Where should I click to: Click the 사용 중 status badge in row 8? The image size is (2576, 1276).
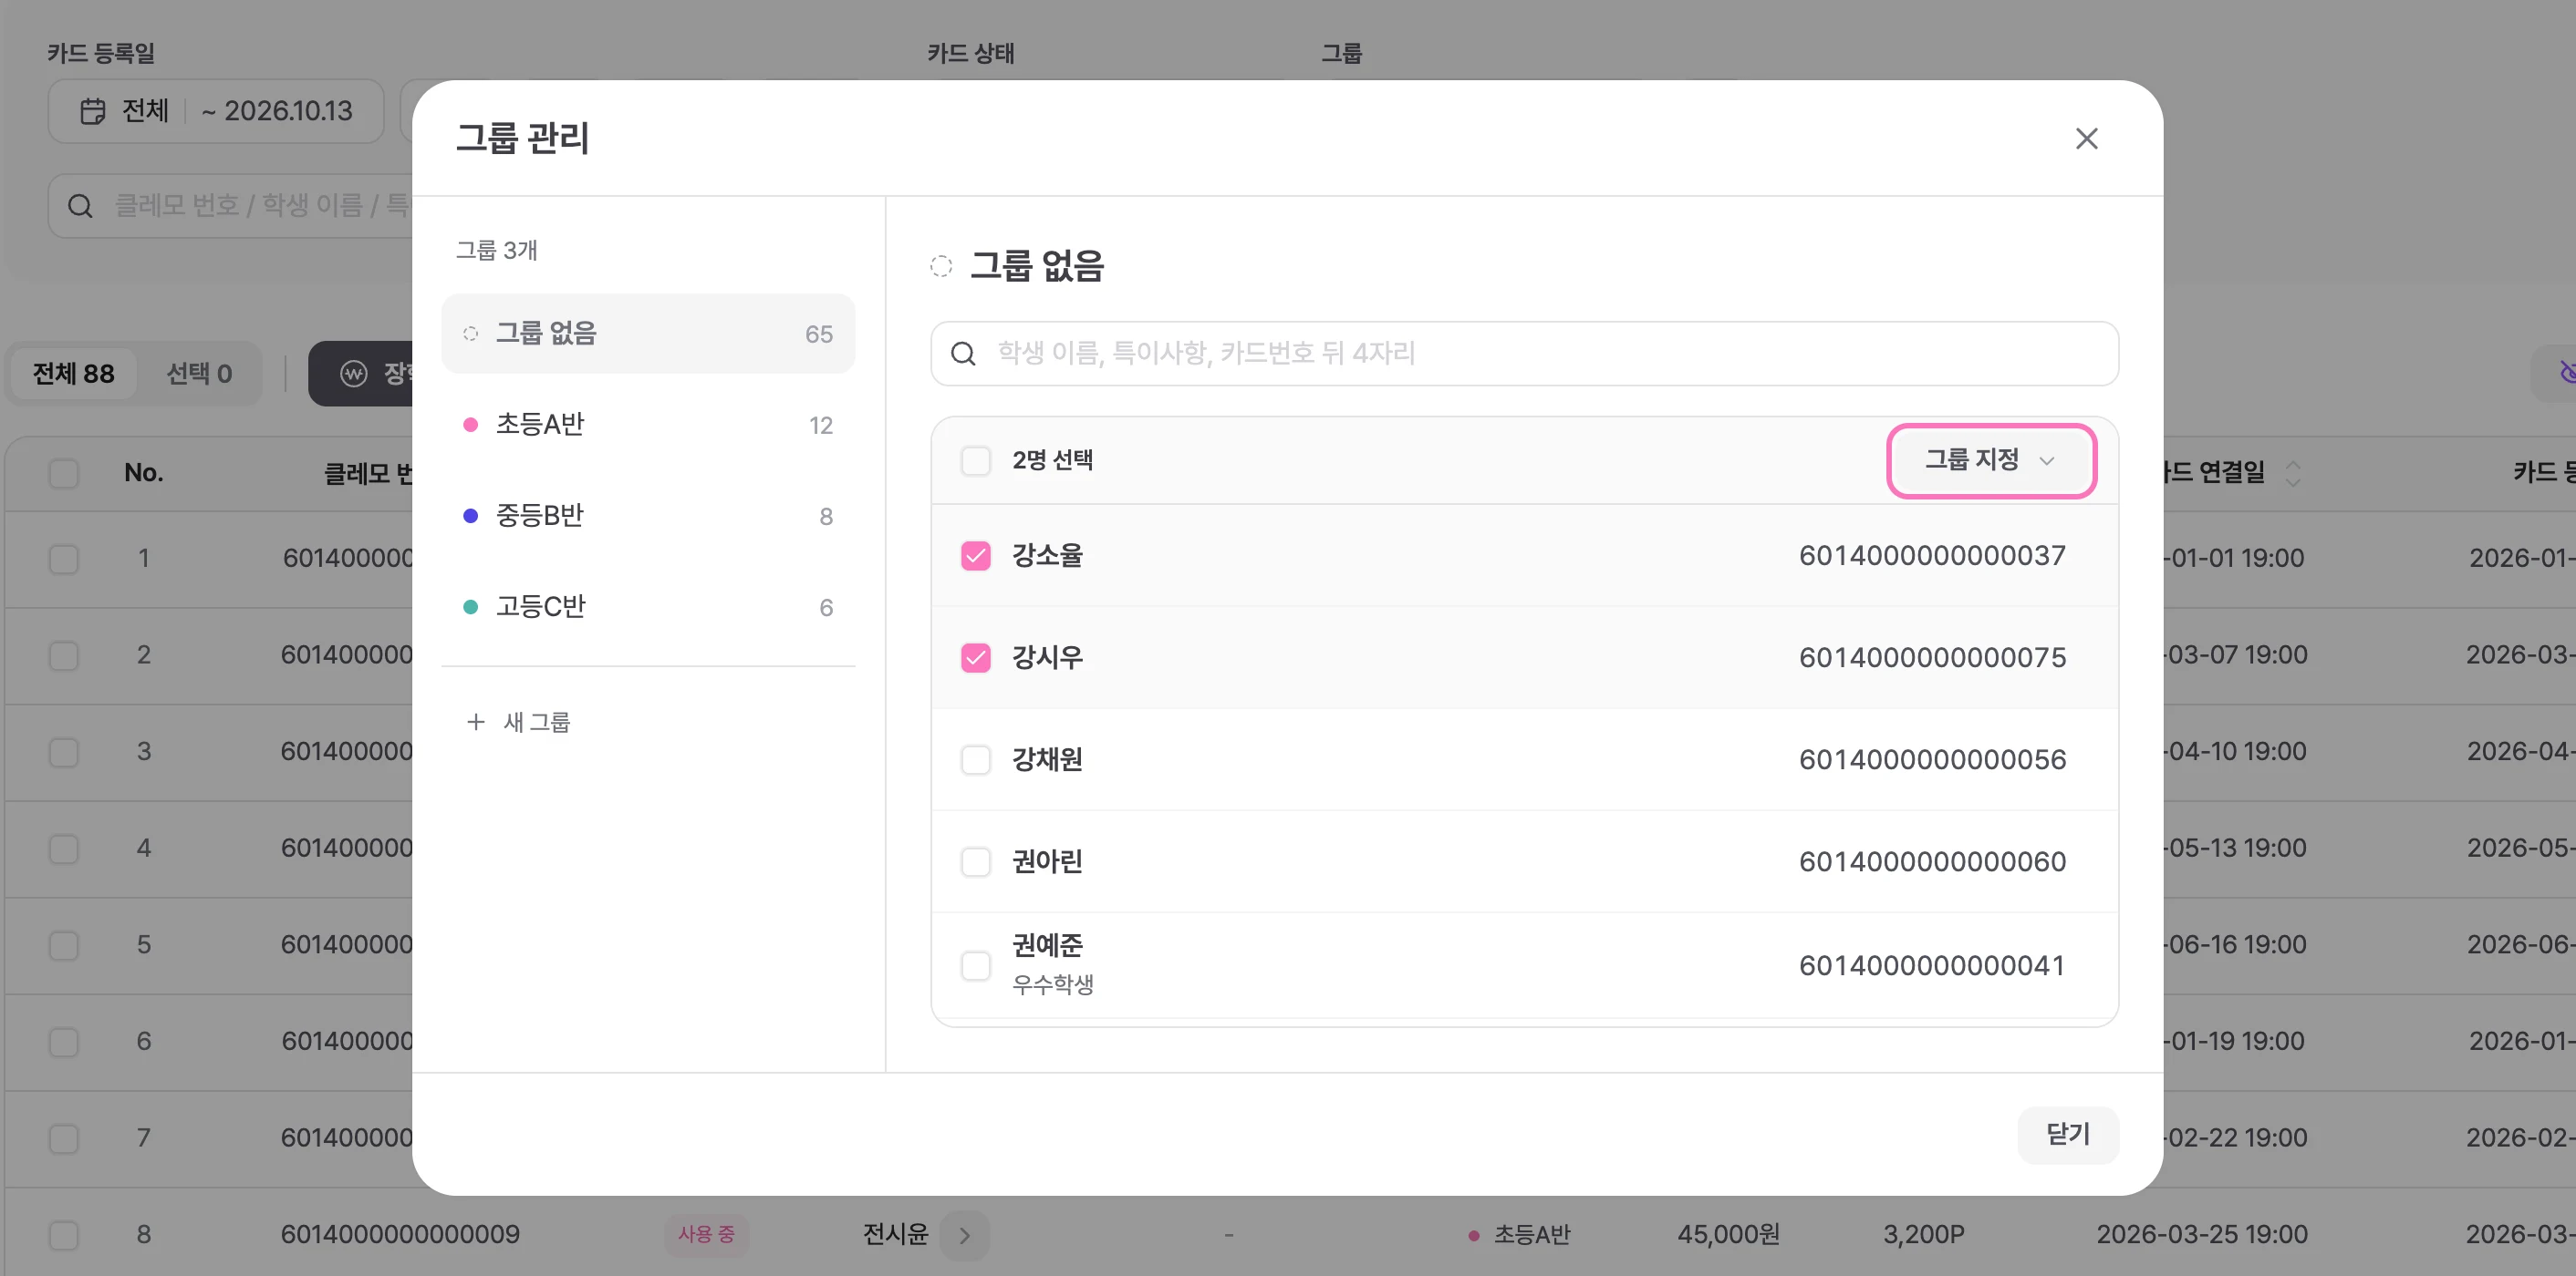click(706, 1234)
